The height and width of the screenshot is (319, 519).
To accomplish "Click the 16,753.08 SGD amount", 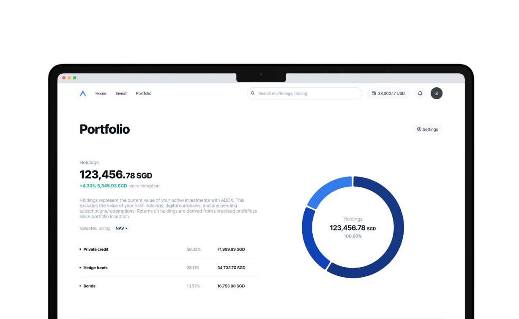I will (231, 286).
